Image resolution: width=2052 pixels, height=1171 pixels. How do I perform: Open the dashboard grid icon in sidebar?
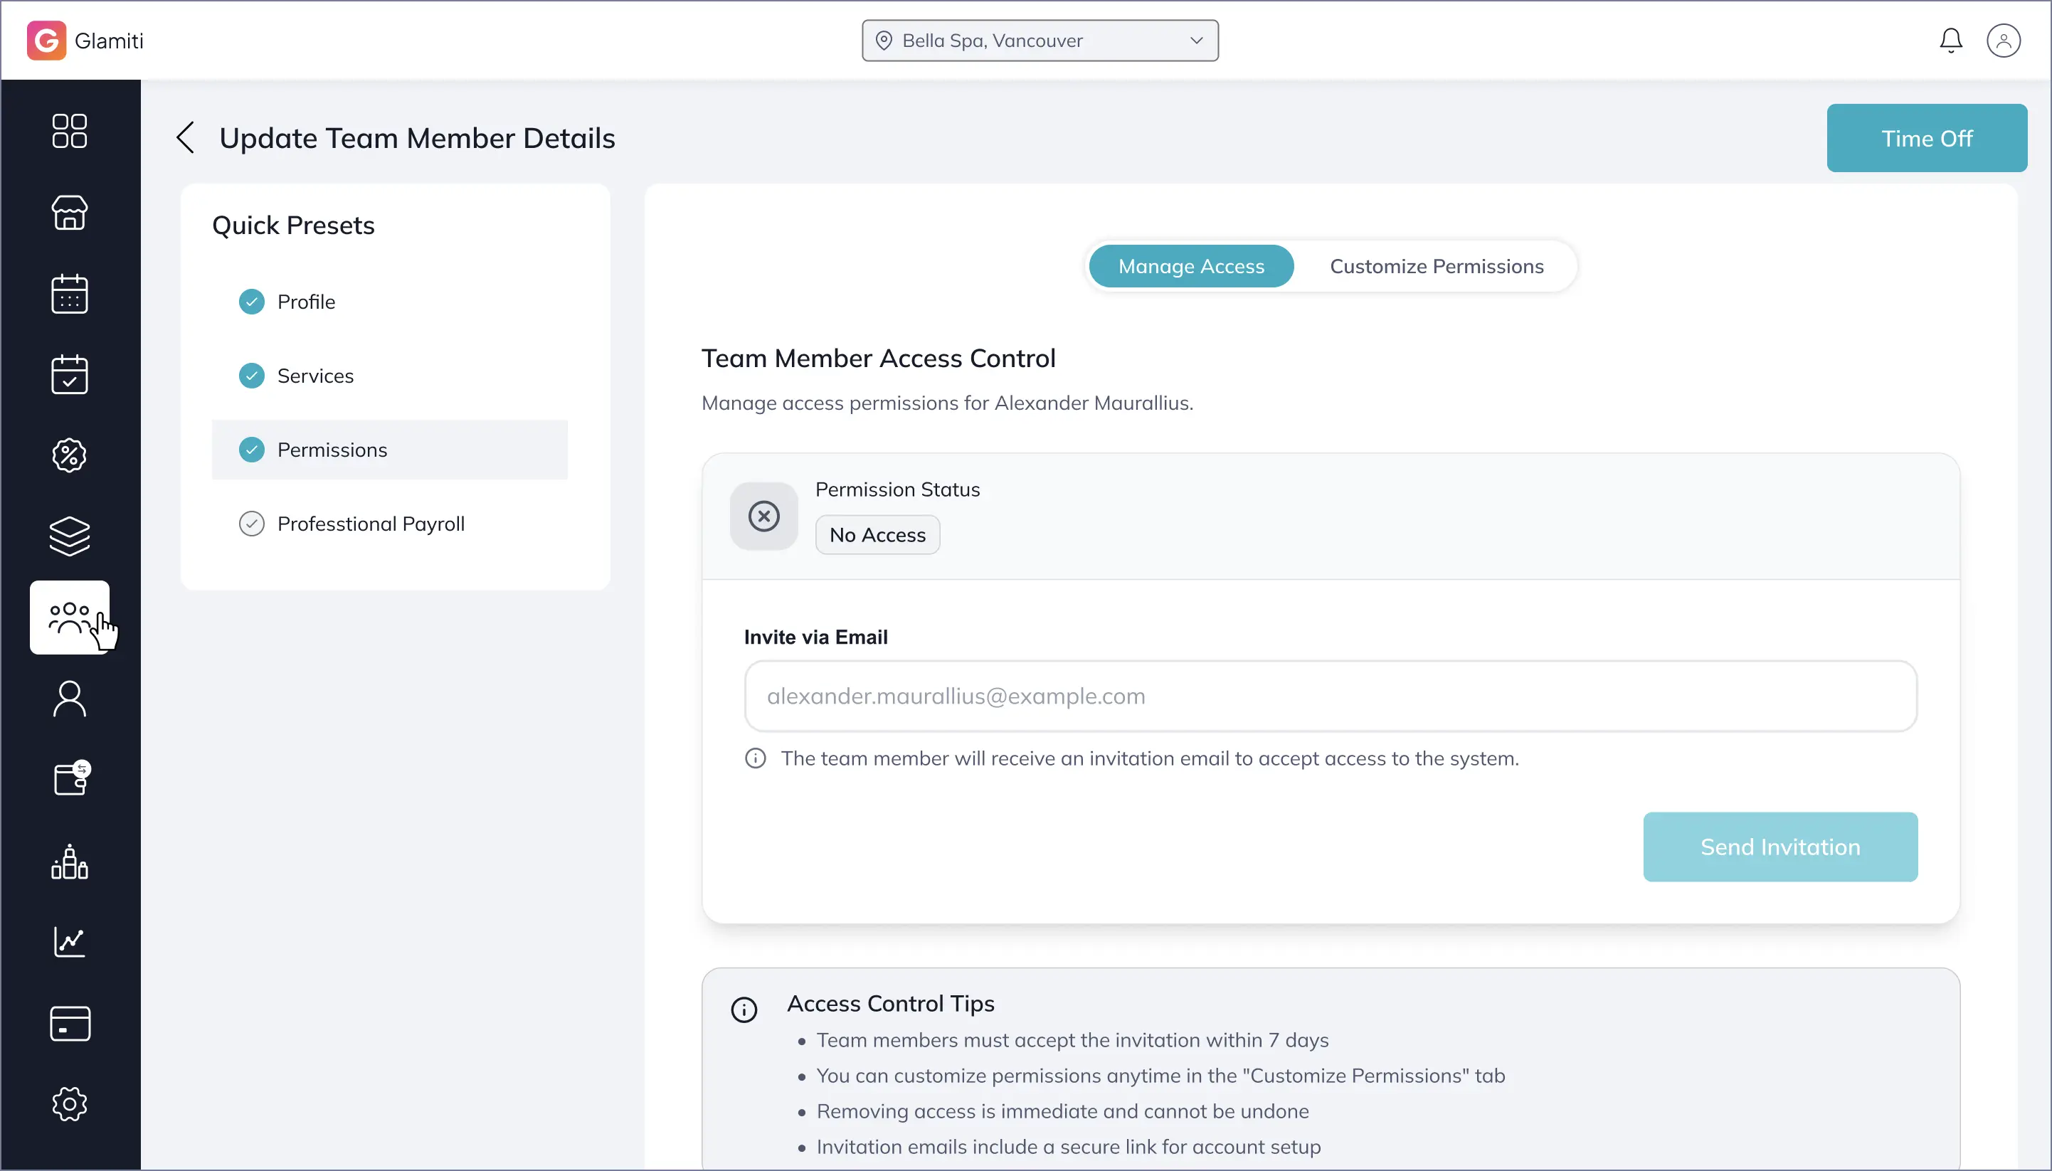tap(69, 131)
